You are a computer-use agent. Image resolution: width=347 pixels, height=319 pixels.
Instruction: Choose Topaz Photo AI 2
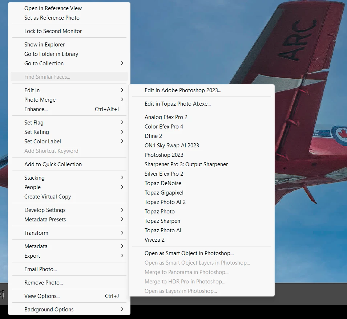pos(201,202)
